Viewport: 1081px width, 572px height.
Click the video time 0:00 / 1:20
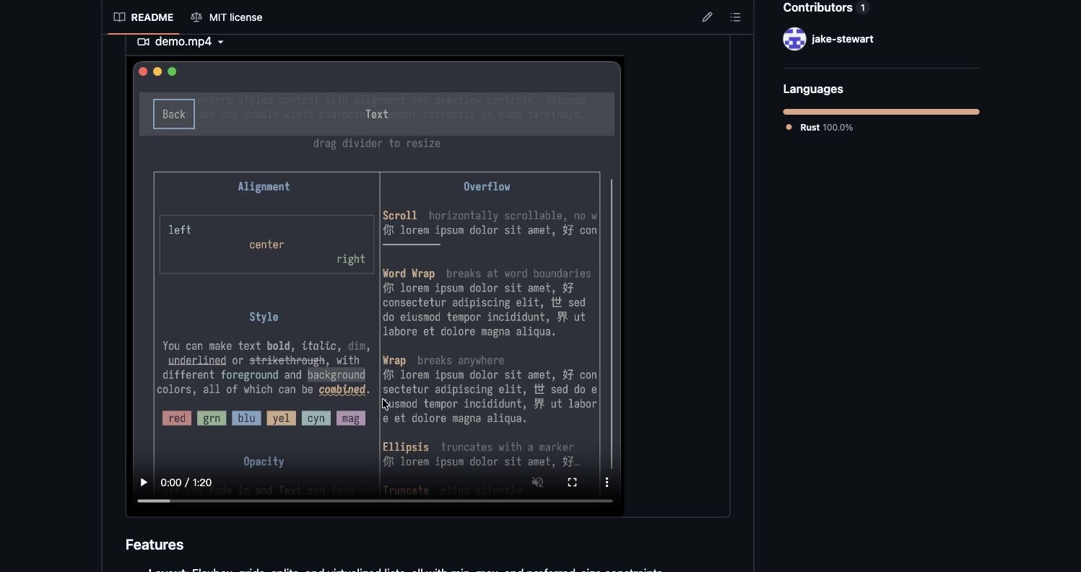[186, 483]
